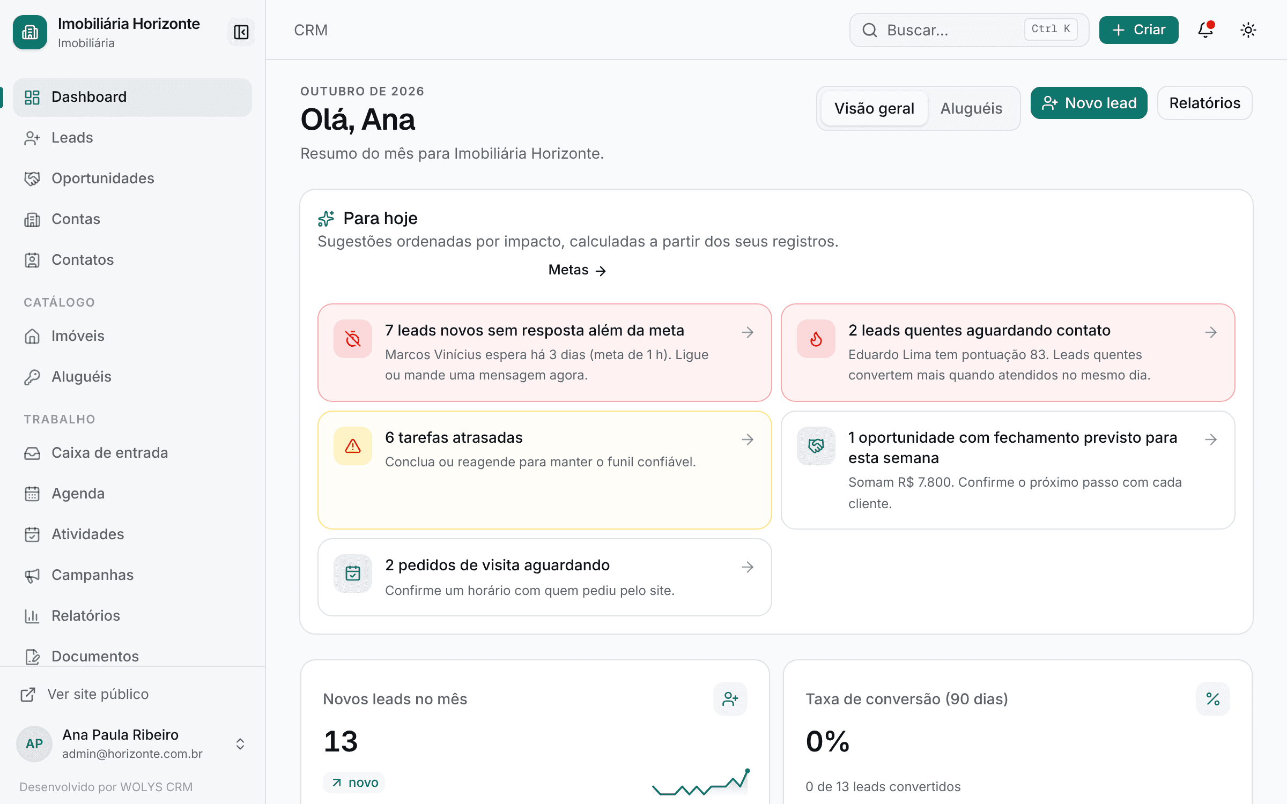Image resolution: width=1287 pixels, height=804 pixels.
Task: Click the Novos leads sparkline chart
Action: (x=700, y=782)
